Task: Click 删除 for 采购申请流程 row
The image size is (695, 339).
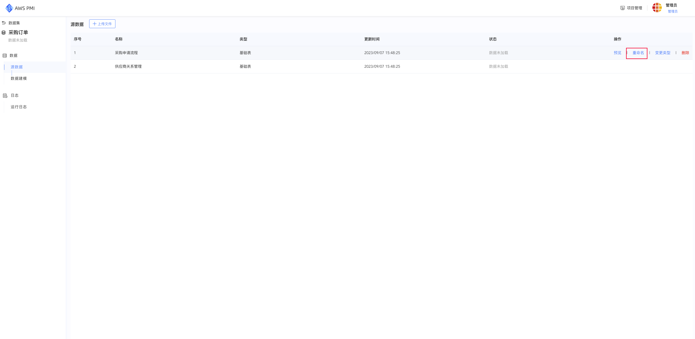Action: 685,53
